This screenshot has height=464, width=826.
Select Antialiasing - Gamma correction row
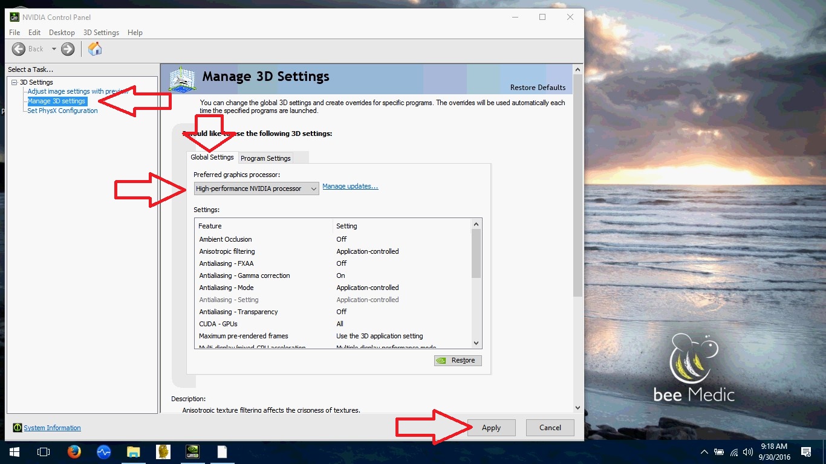pyautogui.click(x=333, y=275)
